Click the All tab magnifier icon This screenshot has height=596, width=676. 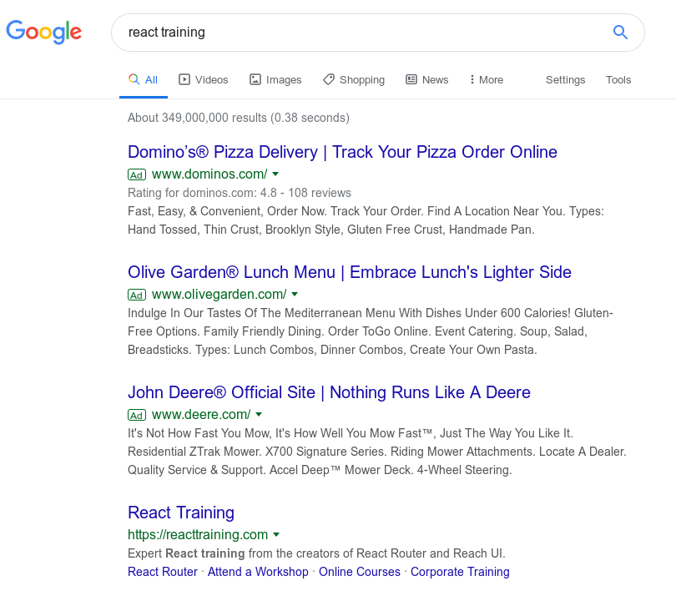click(x=134, y=79)
